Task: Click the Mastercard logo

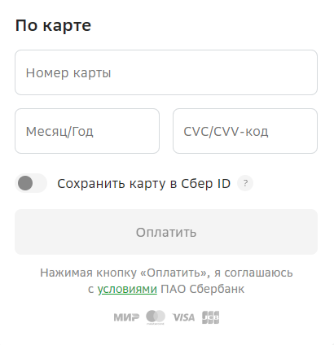Action: pyautogui.click(x=156, y=317)
